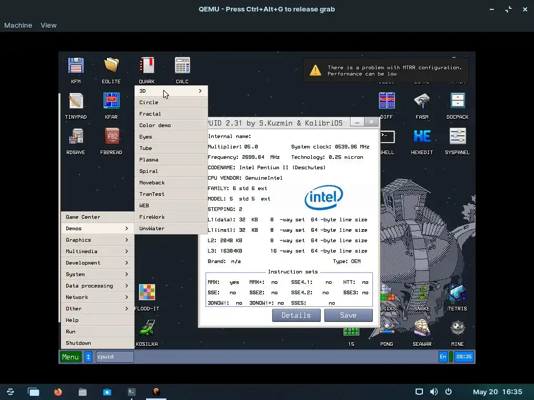Run the Tube demo
Image resolution: width=534 pixels, height=400 pixels.
171,148
